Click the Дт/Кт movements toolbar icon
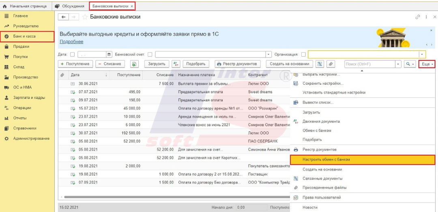438x212 pixels. coord(176,64)
